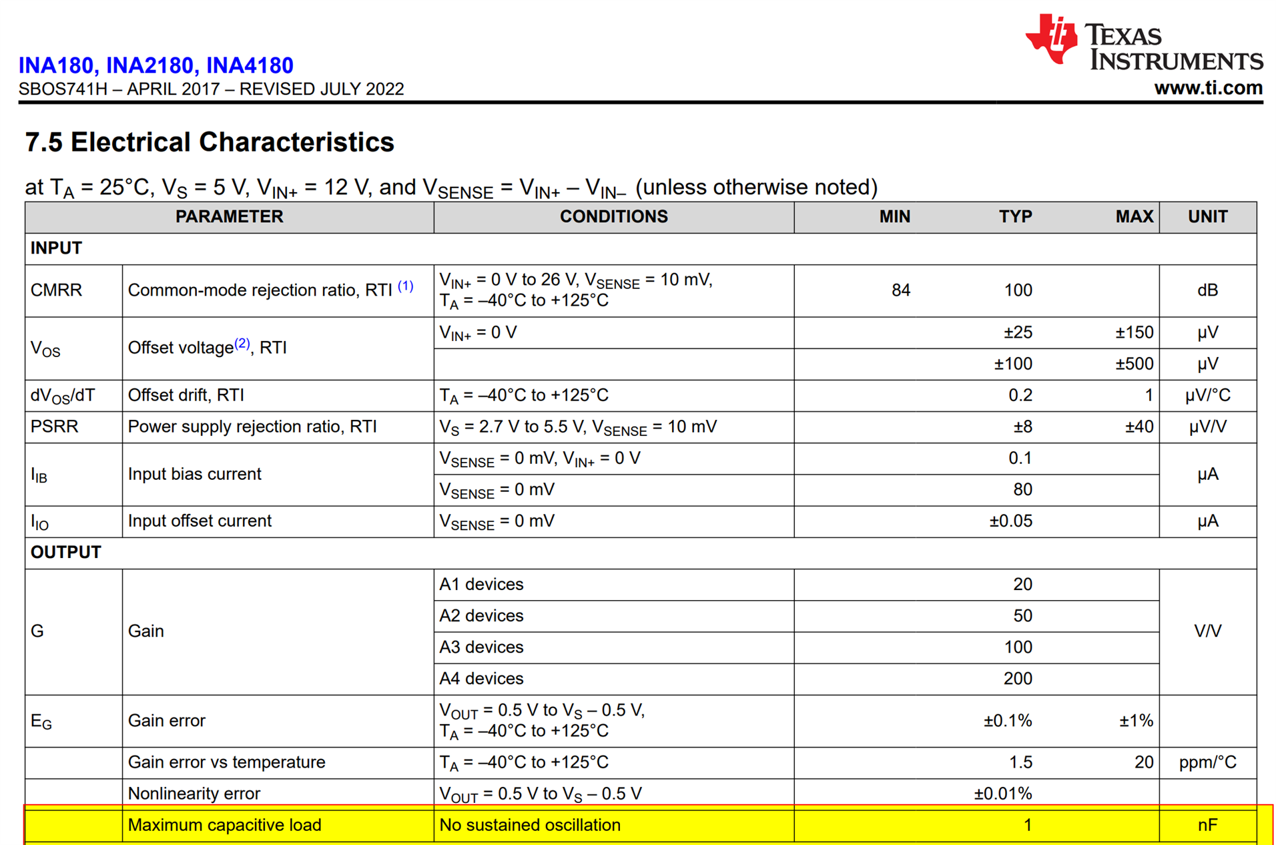Select the 80 input bias current value

pos(1023,489)
